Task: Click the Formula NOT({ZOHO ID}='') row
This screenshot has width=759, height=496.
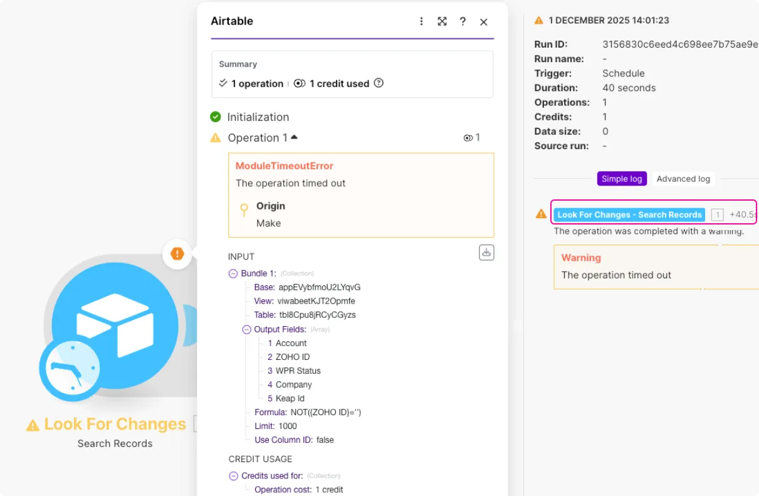Action: tap(308, 412)
